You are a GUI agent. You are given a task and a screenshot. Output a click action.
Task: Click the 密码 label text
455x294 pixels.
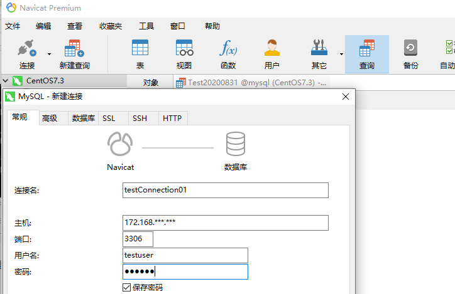click(x=23, y=271)
